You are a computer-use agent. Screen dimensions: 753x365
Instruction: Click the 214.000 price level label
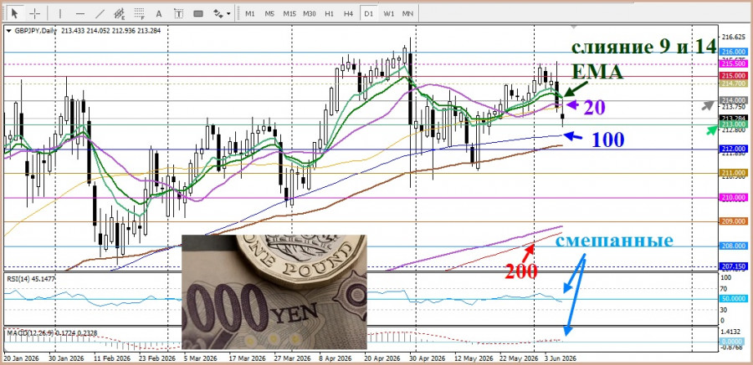point(733,100)
